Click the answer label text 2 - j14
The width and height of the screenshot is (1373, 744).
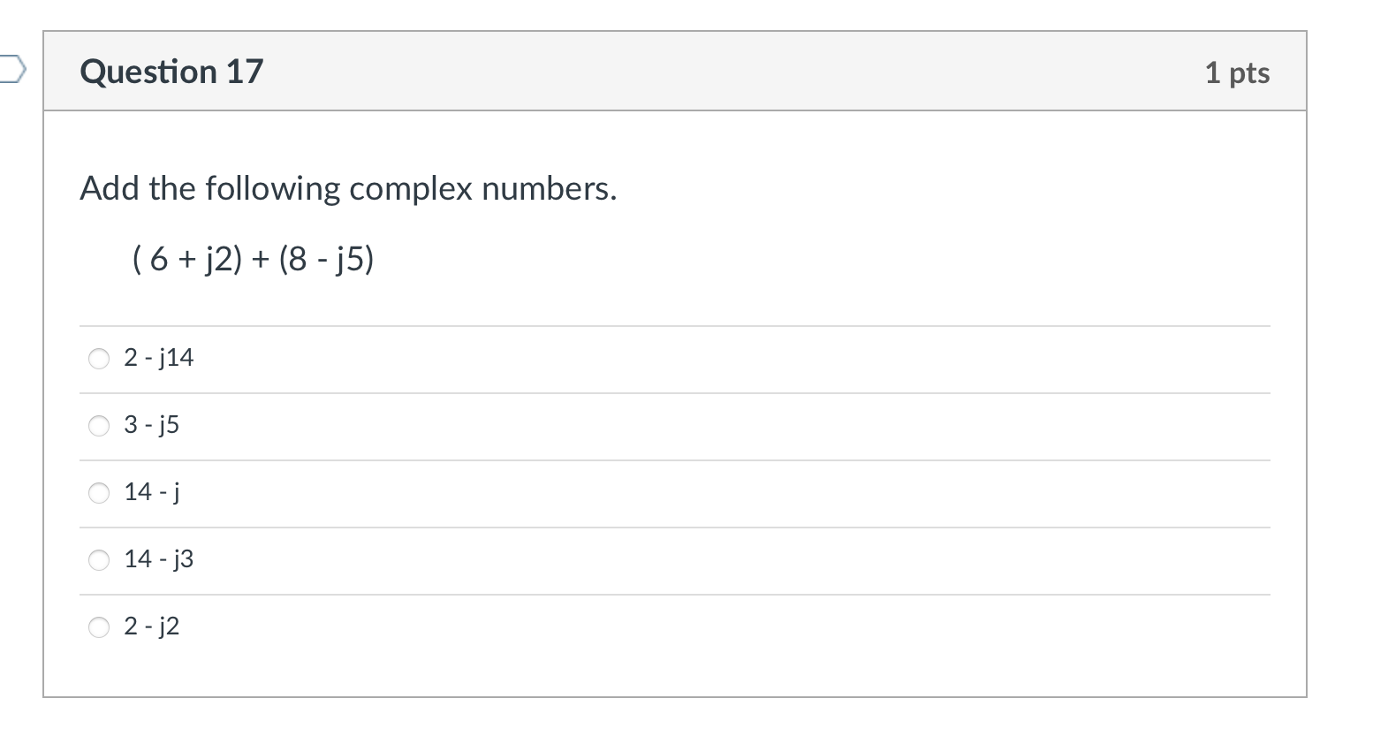159,358
